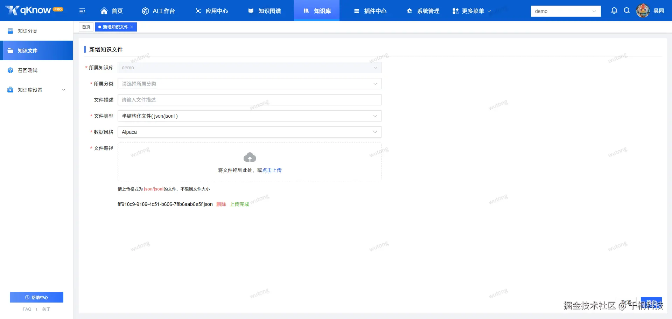Click the 系统管理 gear icon
This screenshot has height=319, width=672.
click(x=409, y=11)
